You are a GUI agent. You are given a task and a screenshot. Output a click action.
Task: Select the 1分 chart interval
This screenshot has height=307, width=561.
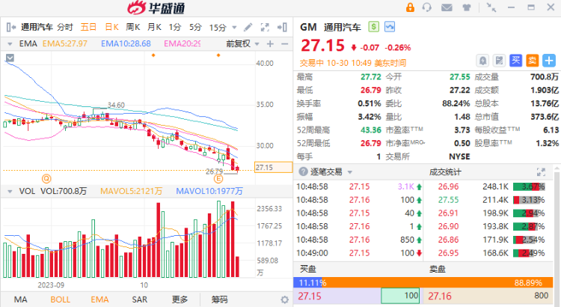point(175,27)
